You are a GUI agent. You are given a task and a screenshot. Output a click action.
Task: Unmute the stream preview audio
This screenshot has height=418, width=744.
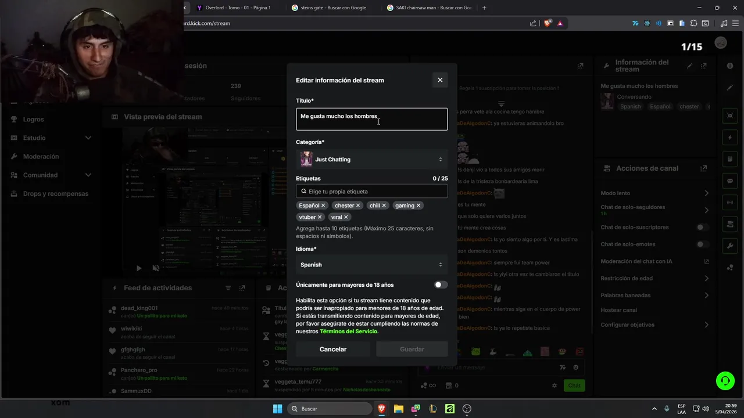click(156, 268)
